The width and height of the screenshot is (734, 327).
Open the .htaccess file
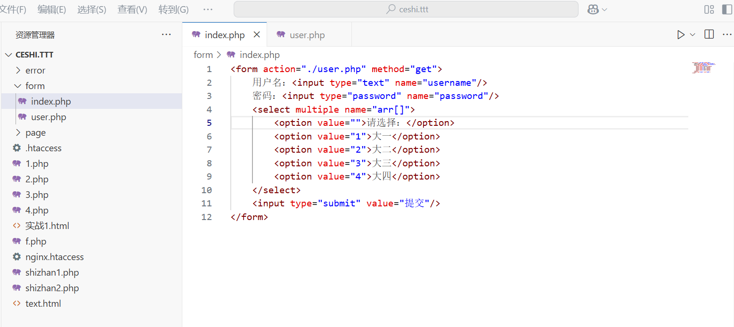[91, 148]
